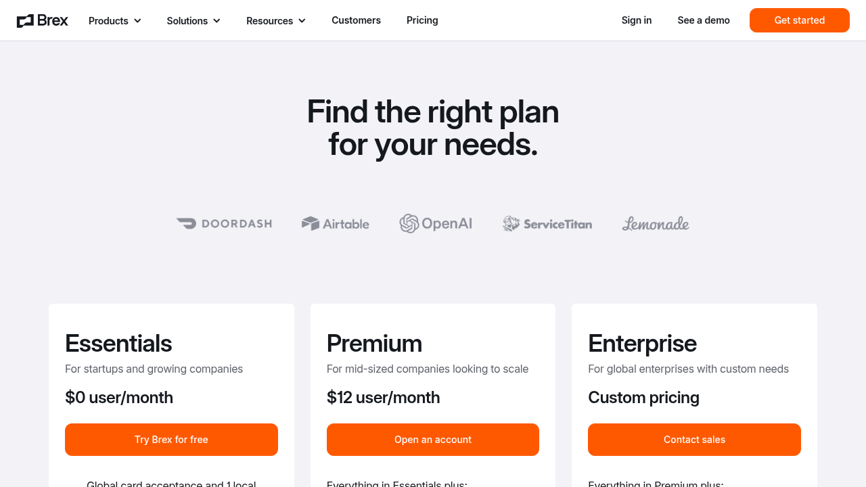The image size is (866, 487).
Task: Click the Lemonade customer logo
Action: 656,223
